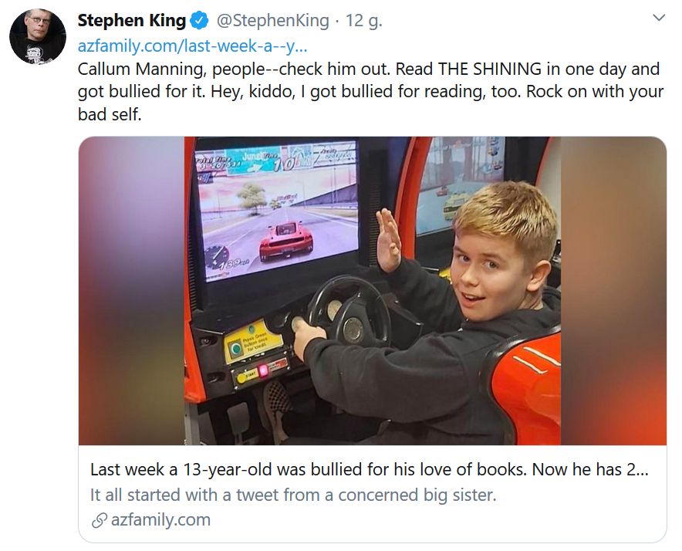Click Stephen King's profile avatar
The image size is (682, 551).
(37, 36)
